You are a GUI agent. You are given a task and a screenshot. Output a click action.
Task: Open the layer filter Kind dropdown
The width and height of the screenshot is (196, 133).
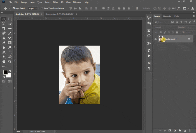[x=162, y=22]
